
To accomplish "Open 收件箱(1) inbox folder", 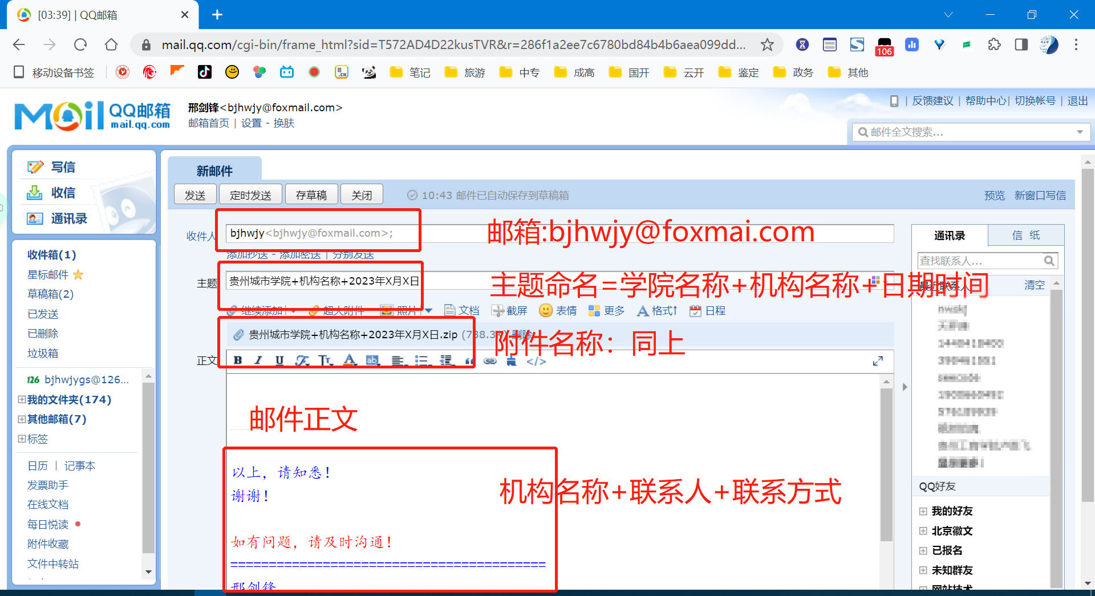I will pyautogui.click(x=51, y=254).
